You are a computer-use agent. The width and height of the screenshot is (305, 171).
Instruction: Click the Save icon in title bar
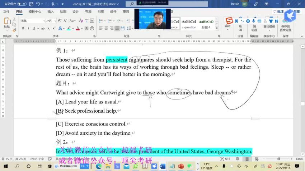pos(31,4)
